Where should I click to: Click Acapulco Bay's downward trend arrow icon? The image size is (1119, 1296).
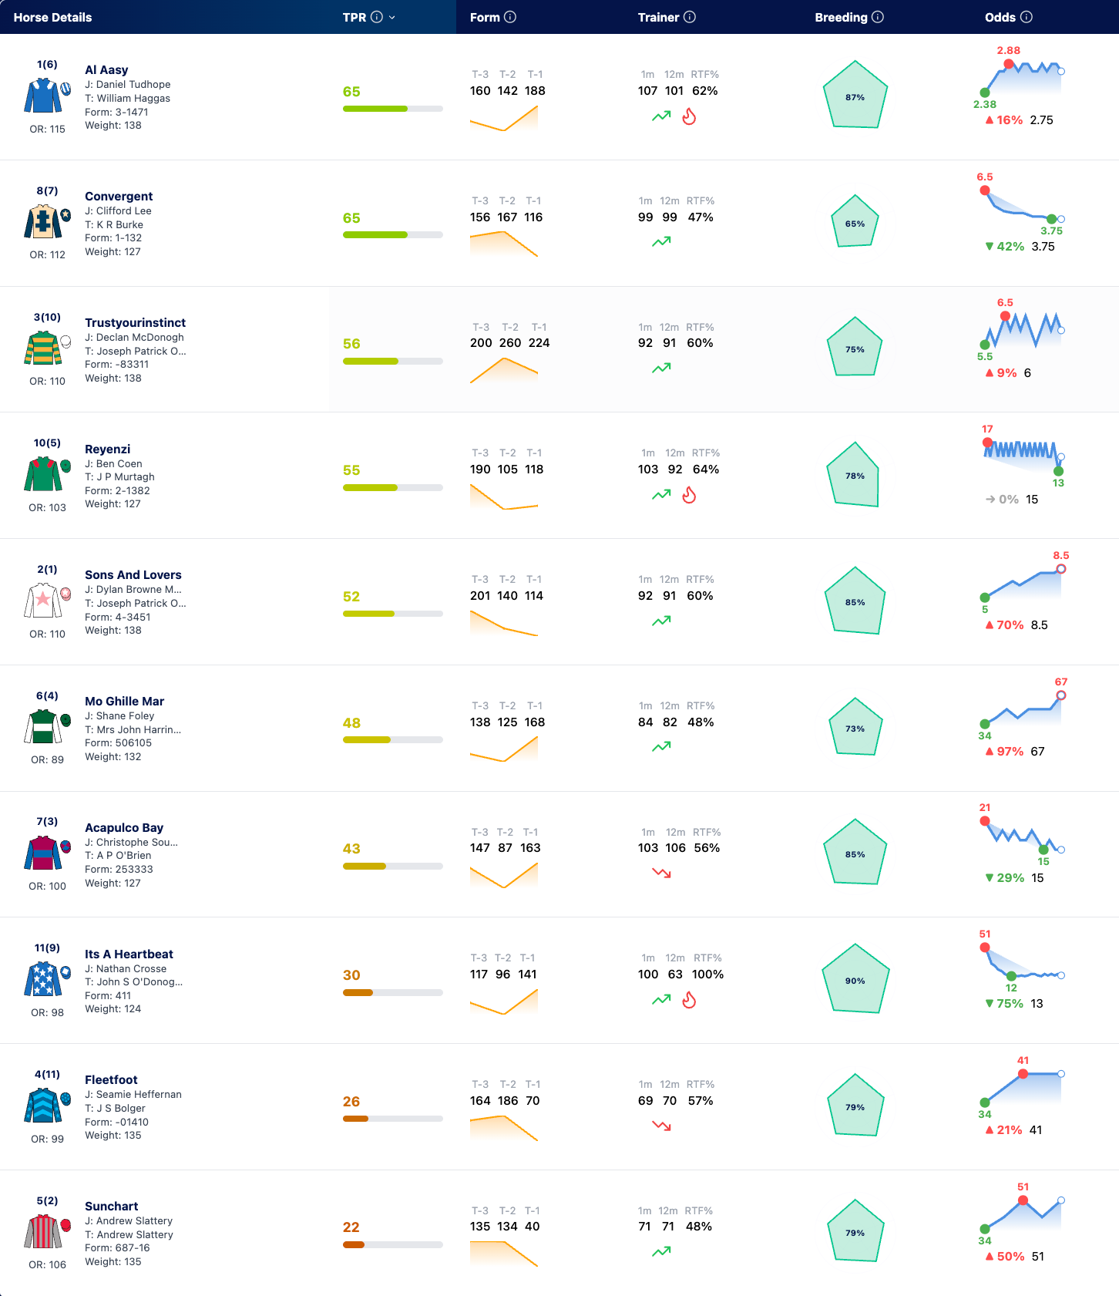pyautogui.click(x=661, y=873)
